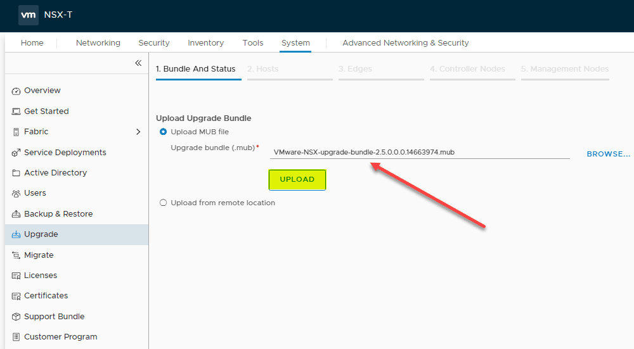Image resolution: width=634 pixels, height=349 pixels.
Task: Open Migrate in the sidebar
Action: click(39, 255)
